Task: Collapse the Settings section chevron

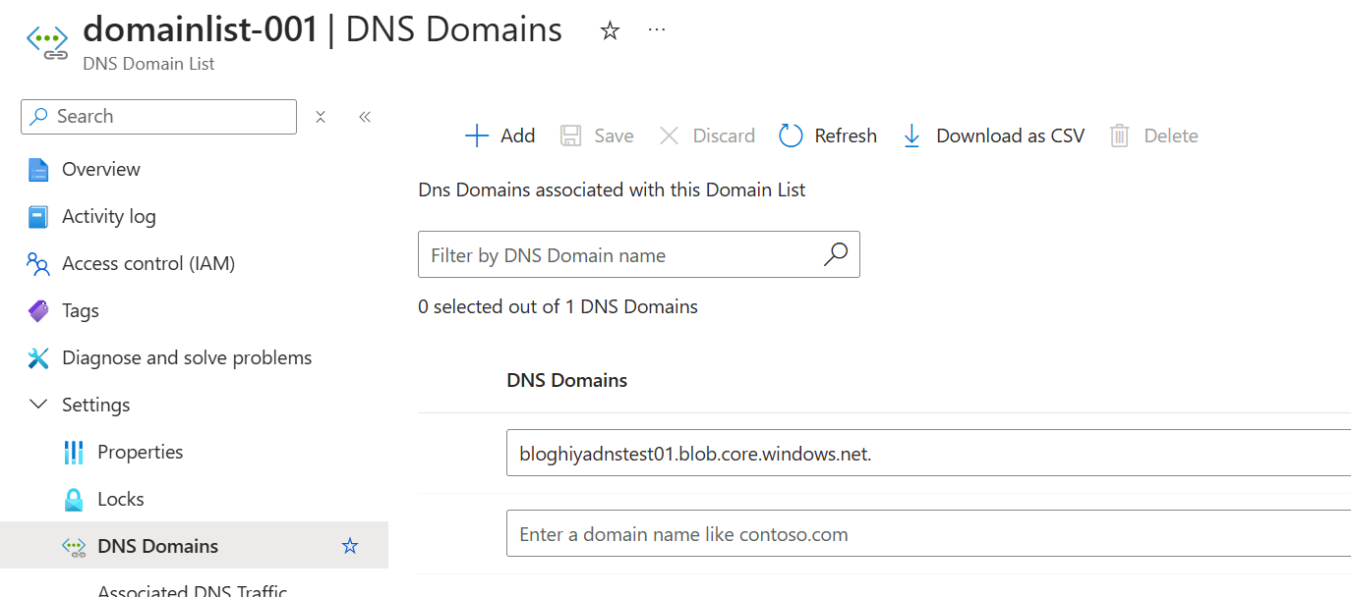Action: pyautogui.click(x=38, y=405)
